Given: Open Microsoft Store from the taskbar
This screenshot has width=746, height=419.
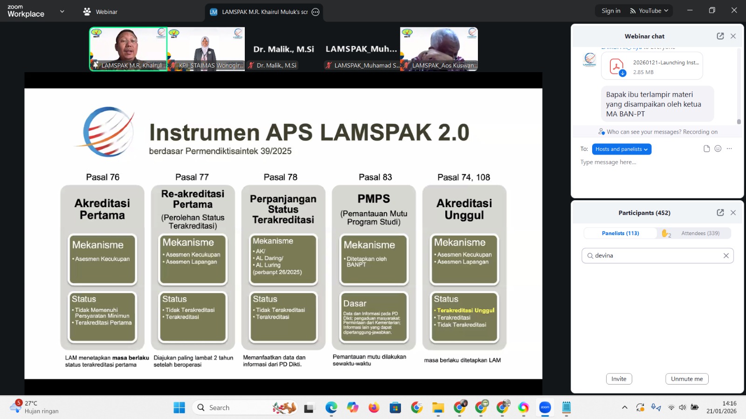Looking at the screenshot, I should click(395, 408).
